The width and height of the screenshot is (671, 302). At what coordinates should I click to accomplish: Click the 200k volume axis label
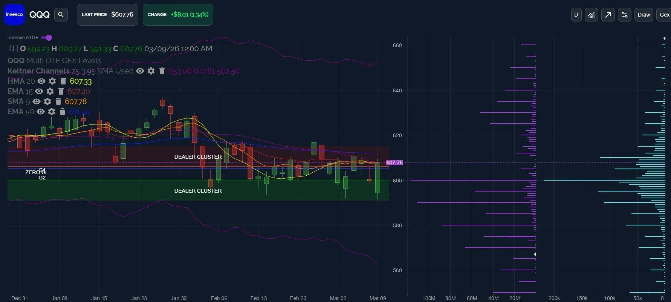tap(554, 298)
